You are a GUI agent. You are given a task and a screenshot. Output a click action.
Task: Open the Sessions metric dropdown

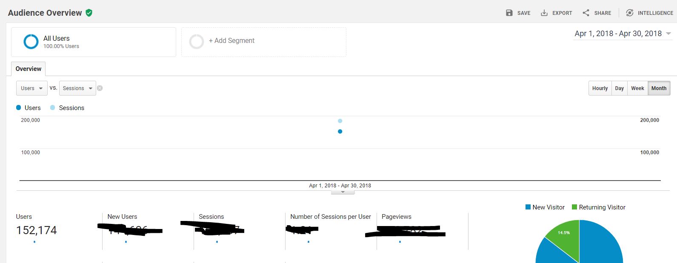[77, 88]
